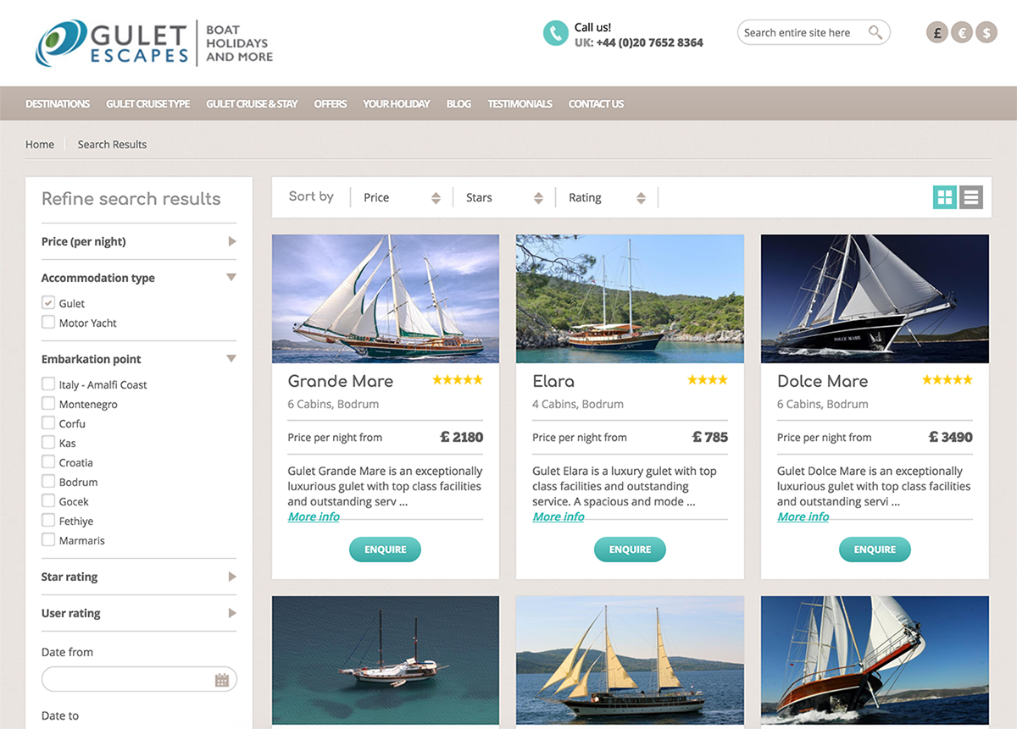This screenshot has width=1017, height=729.
Task: Open the Destinations menu
Action: pos(58,103)
